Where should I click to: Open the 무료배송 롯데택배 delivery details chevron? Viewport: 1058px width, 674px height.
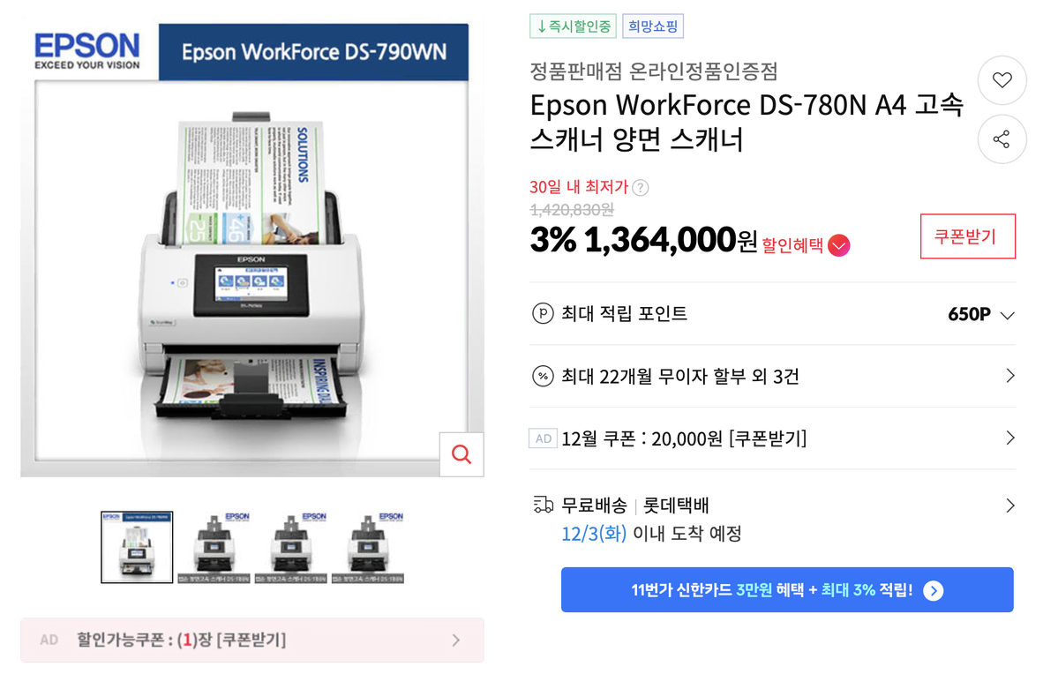pos(1010,505)
